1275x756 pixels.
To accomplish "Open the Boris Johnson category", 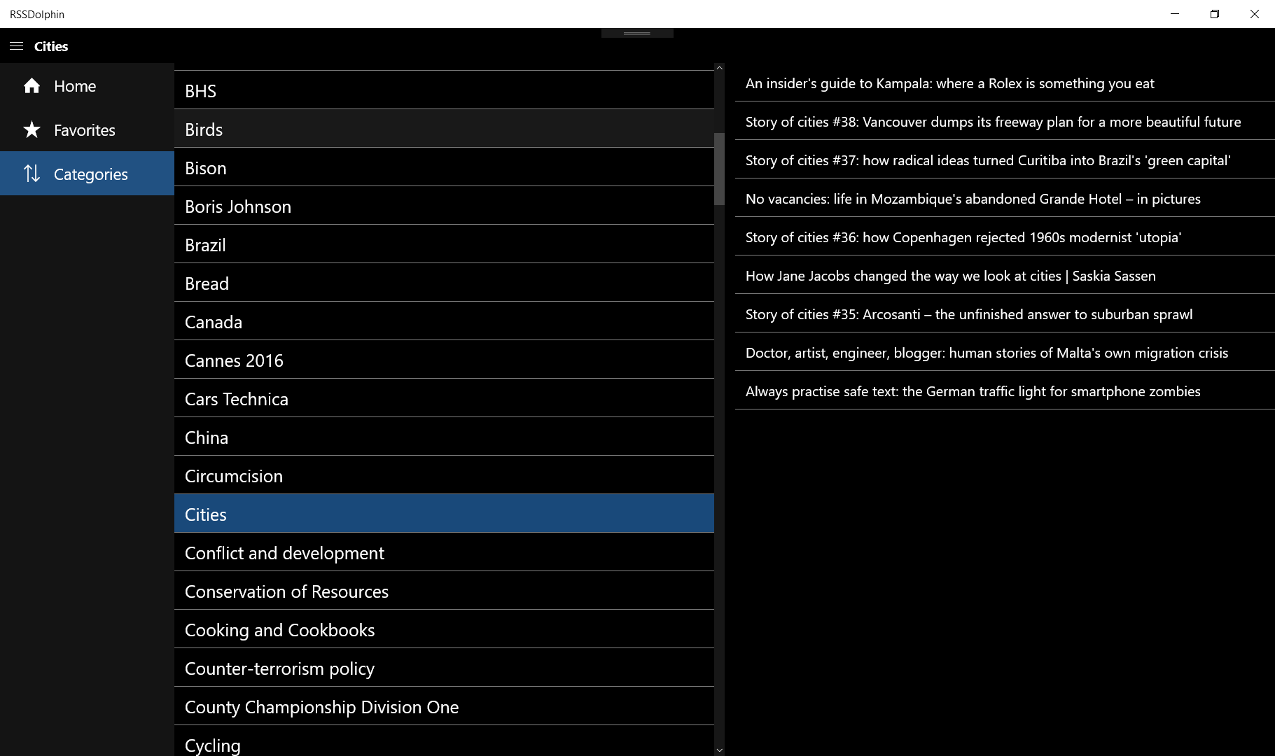I will [444, 206].
